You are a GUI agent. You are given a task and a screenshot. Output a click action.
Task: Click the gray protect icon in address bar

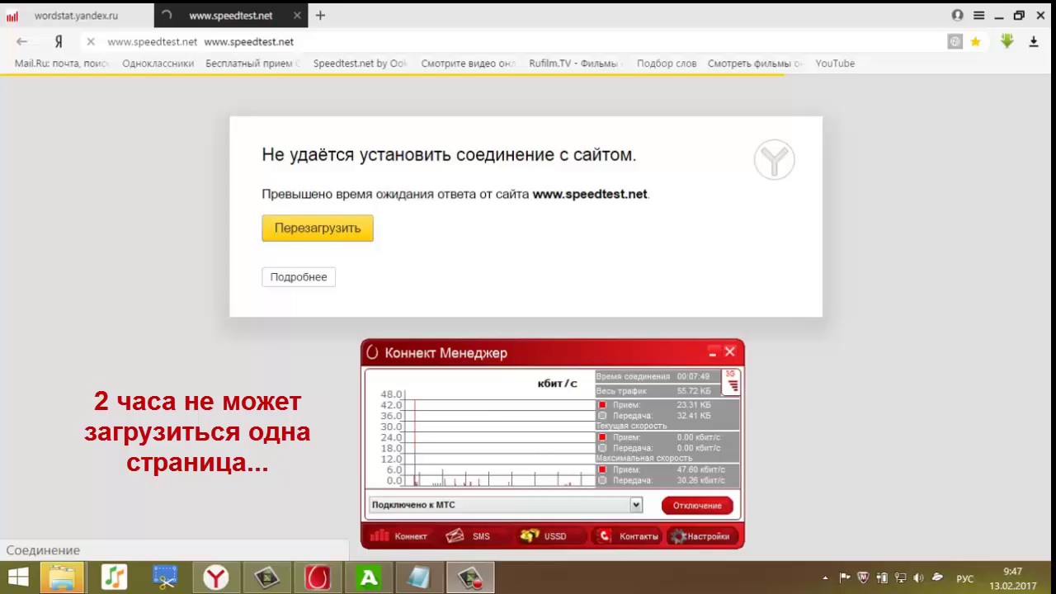(955, 41)
